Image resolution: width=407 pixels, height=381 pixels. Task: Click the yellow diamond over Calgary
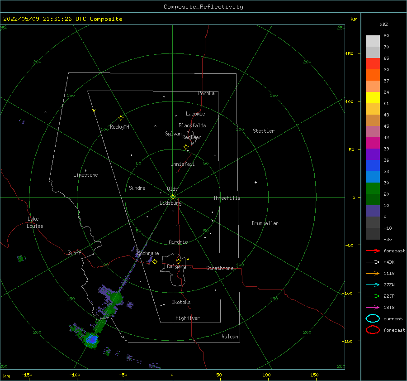tap(179, 261)
